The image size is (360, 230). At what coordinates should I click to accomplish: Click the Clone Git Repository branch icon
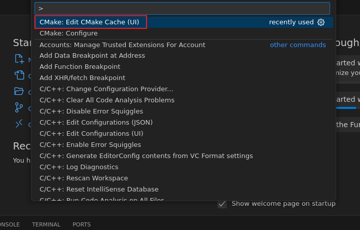click(x=19, y=107)
